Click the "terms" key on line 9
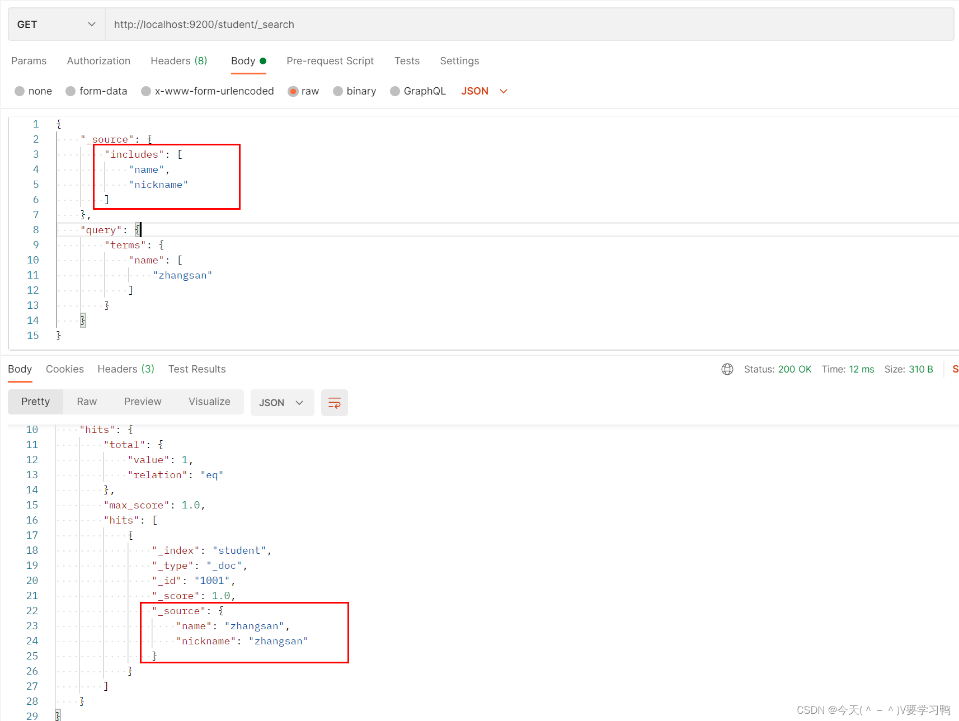The height and width of the screenshot is (721, 959). tap(125, 245)
